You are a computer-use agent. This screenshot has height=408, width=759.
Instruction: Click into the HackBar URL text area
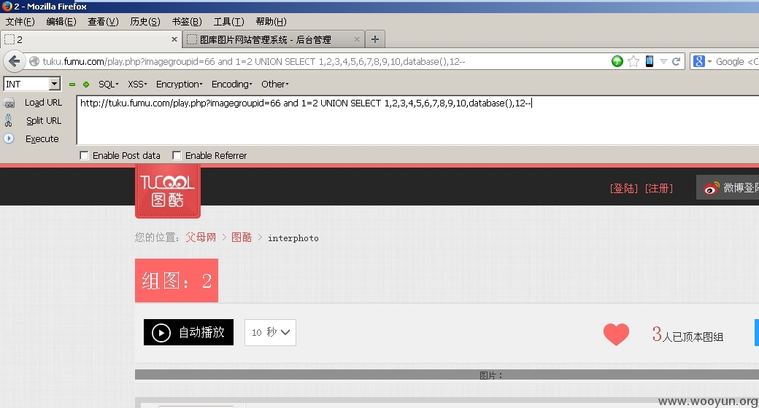418,120
